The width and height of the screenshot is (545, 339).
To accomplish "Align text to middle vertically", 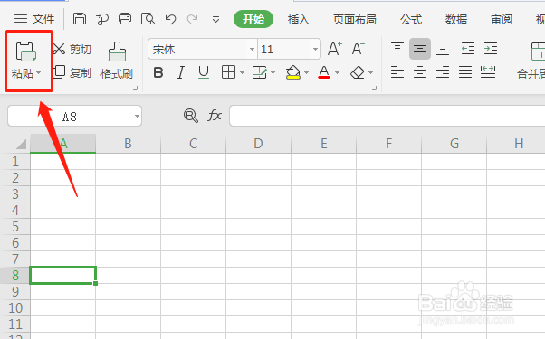I will [420, 49].
